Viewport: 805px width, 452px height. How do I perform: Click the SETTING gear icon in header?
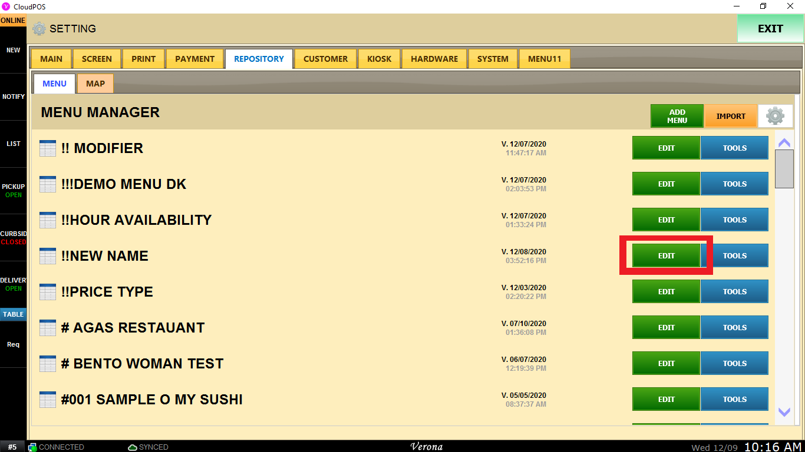pyautogui.click(x=39, y=28)
